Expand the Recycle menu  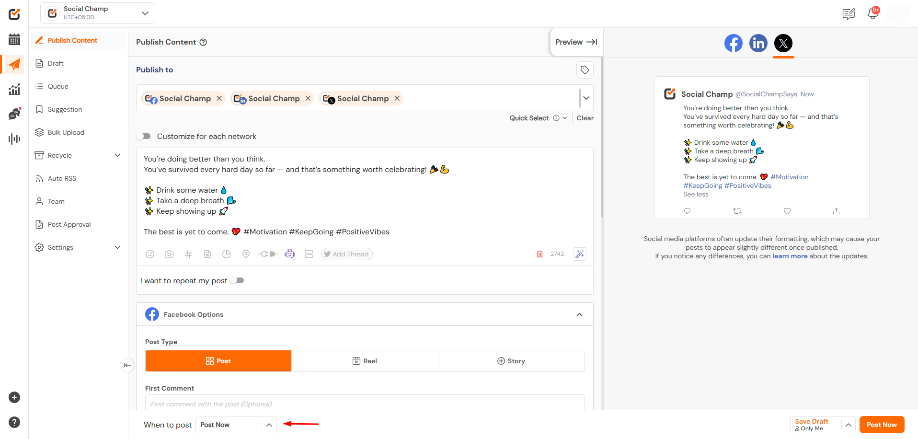point(79,155)
